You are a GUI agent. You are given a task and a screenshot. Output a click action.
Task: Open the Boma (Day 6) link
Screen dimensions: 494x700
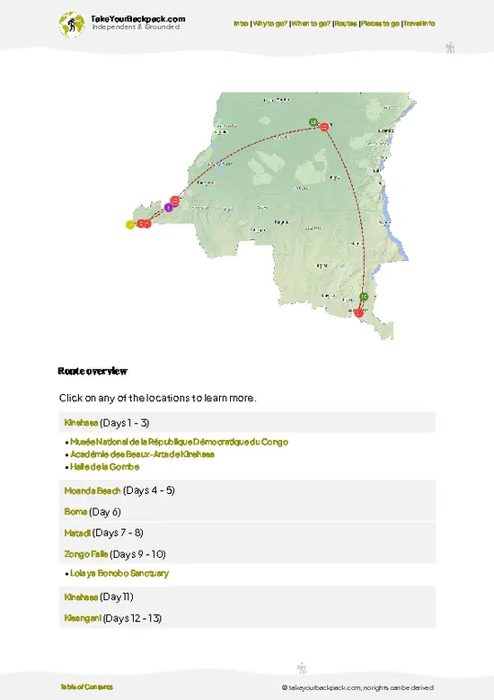(75, 512)
